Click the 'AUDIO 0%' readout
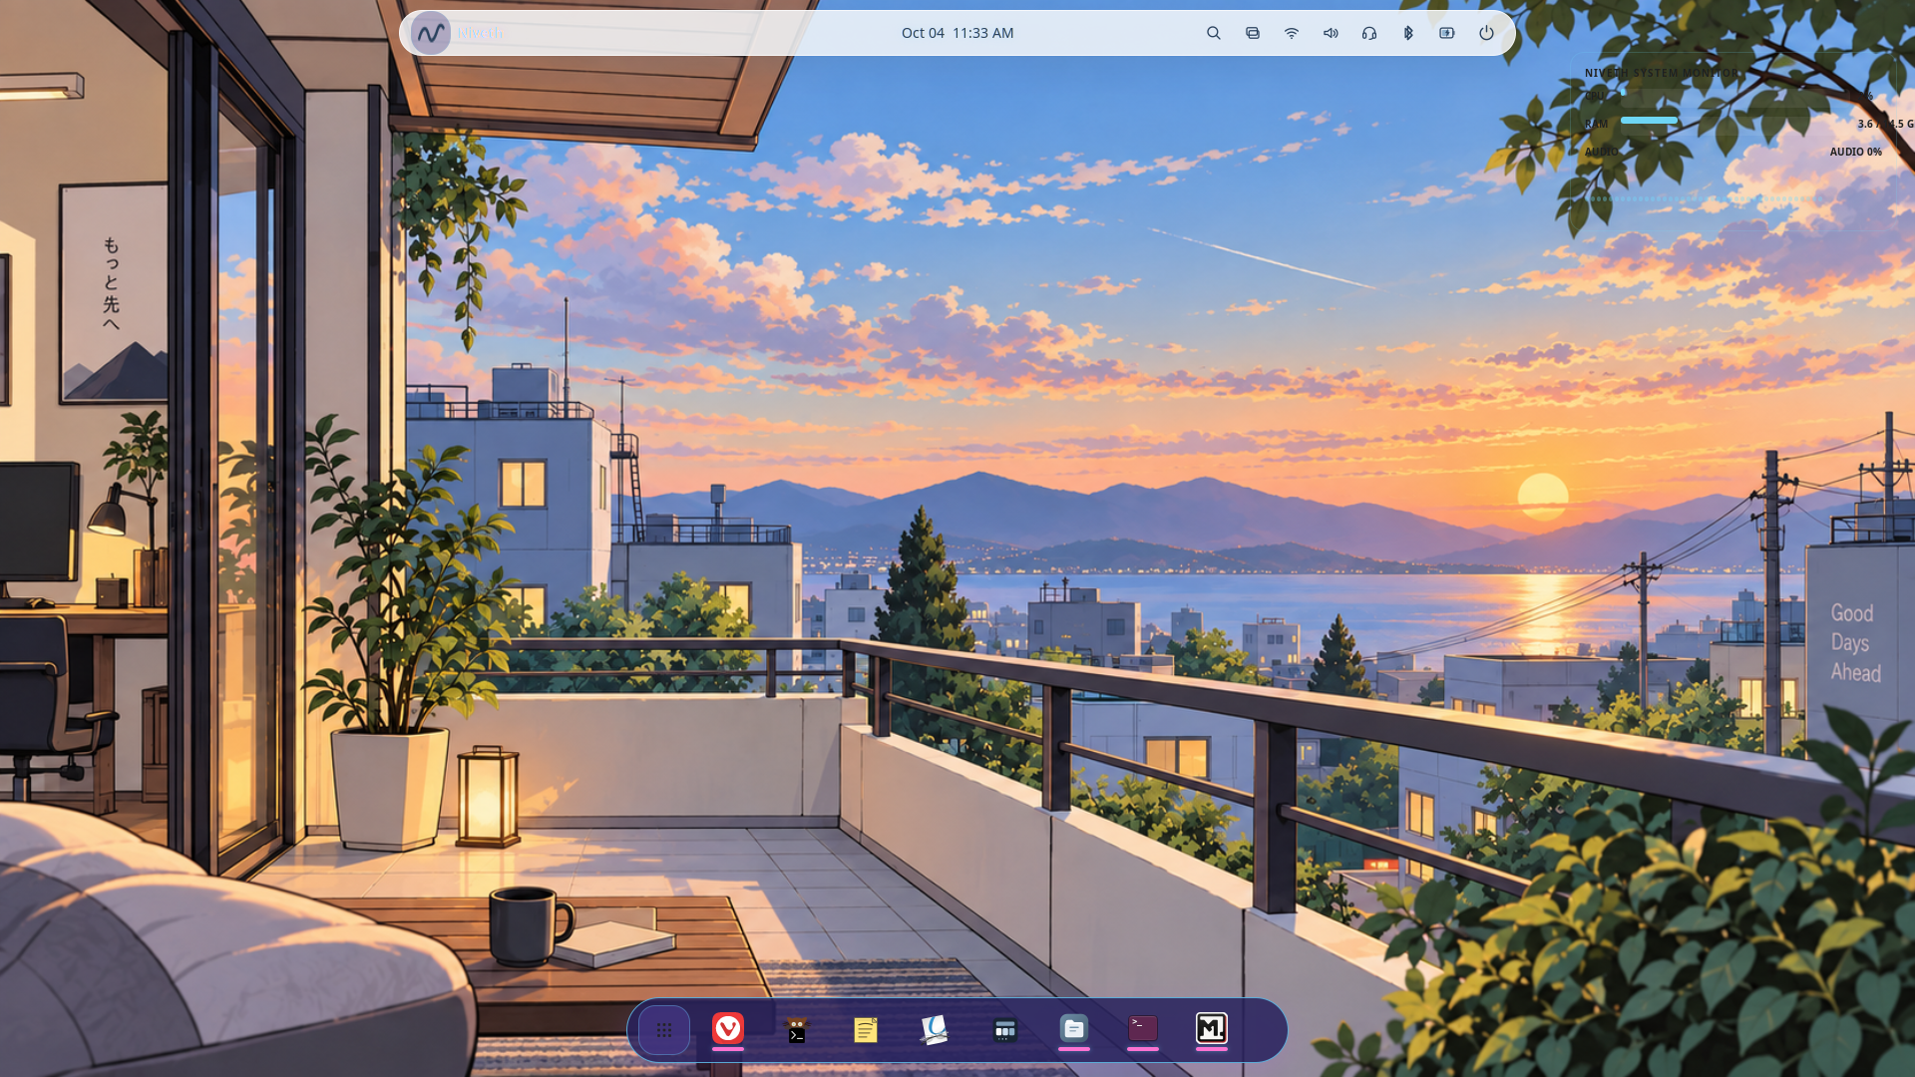Screen dimensions: 1915x1077 (1855, 152)
